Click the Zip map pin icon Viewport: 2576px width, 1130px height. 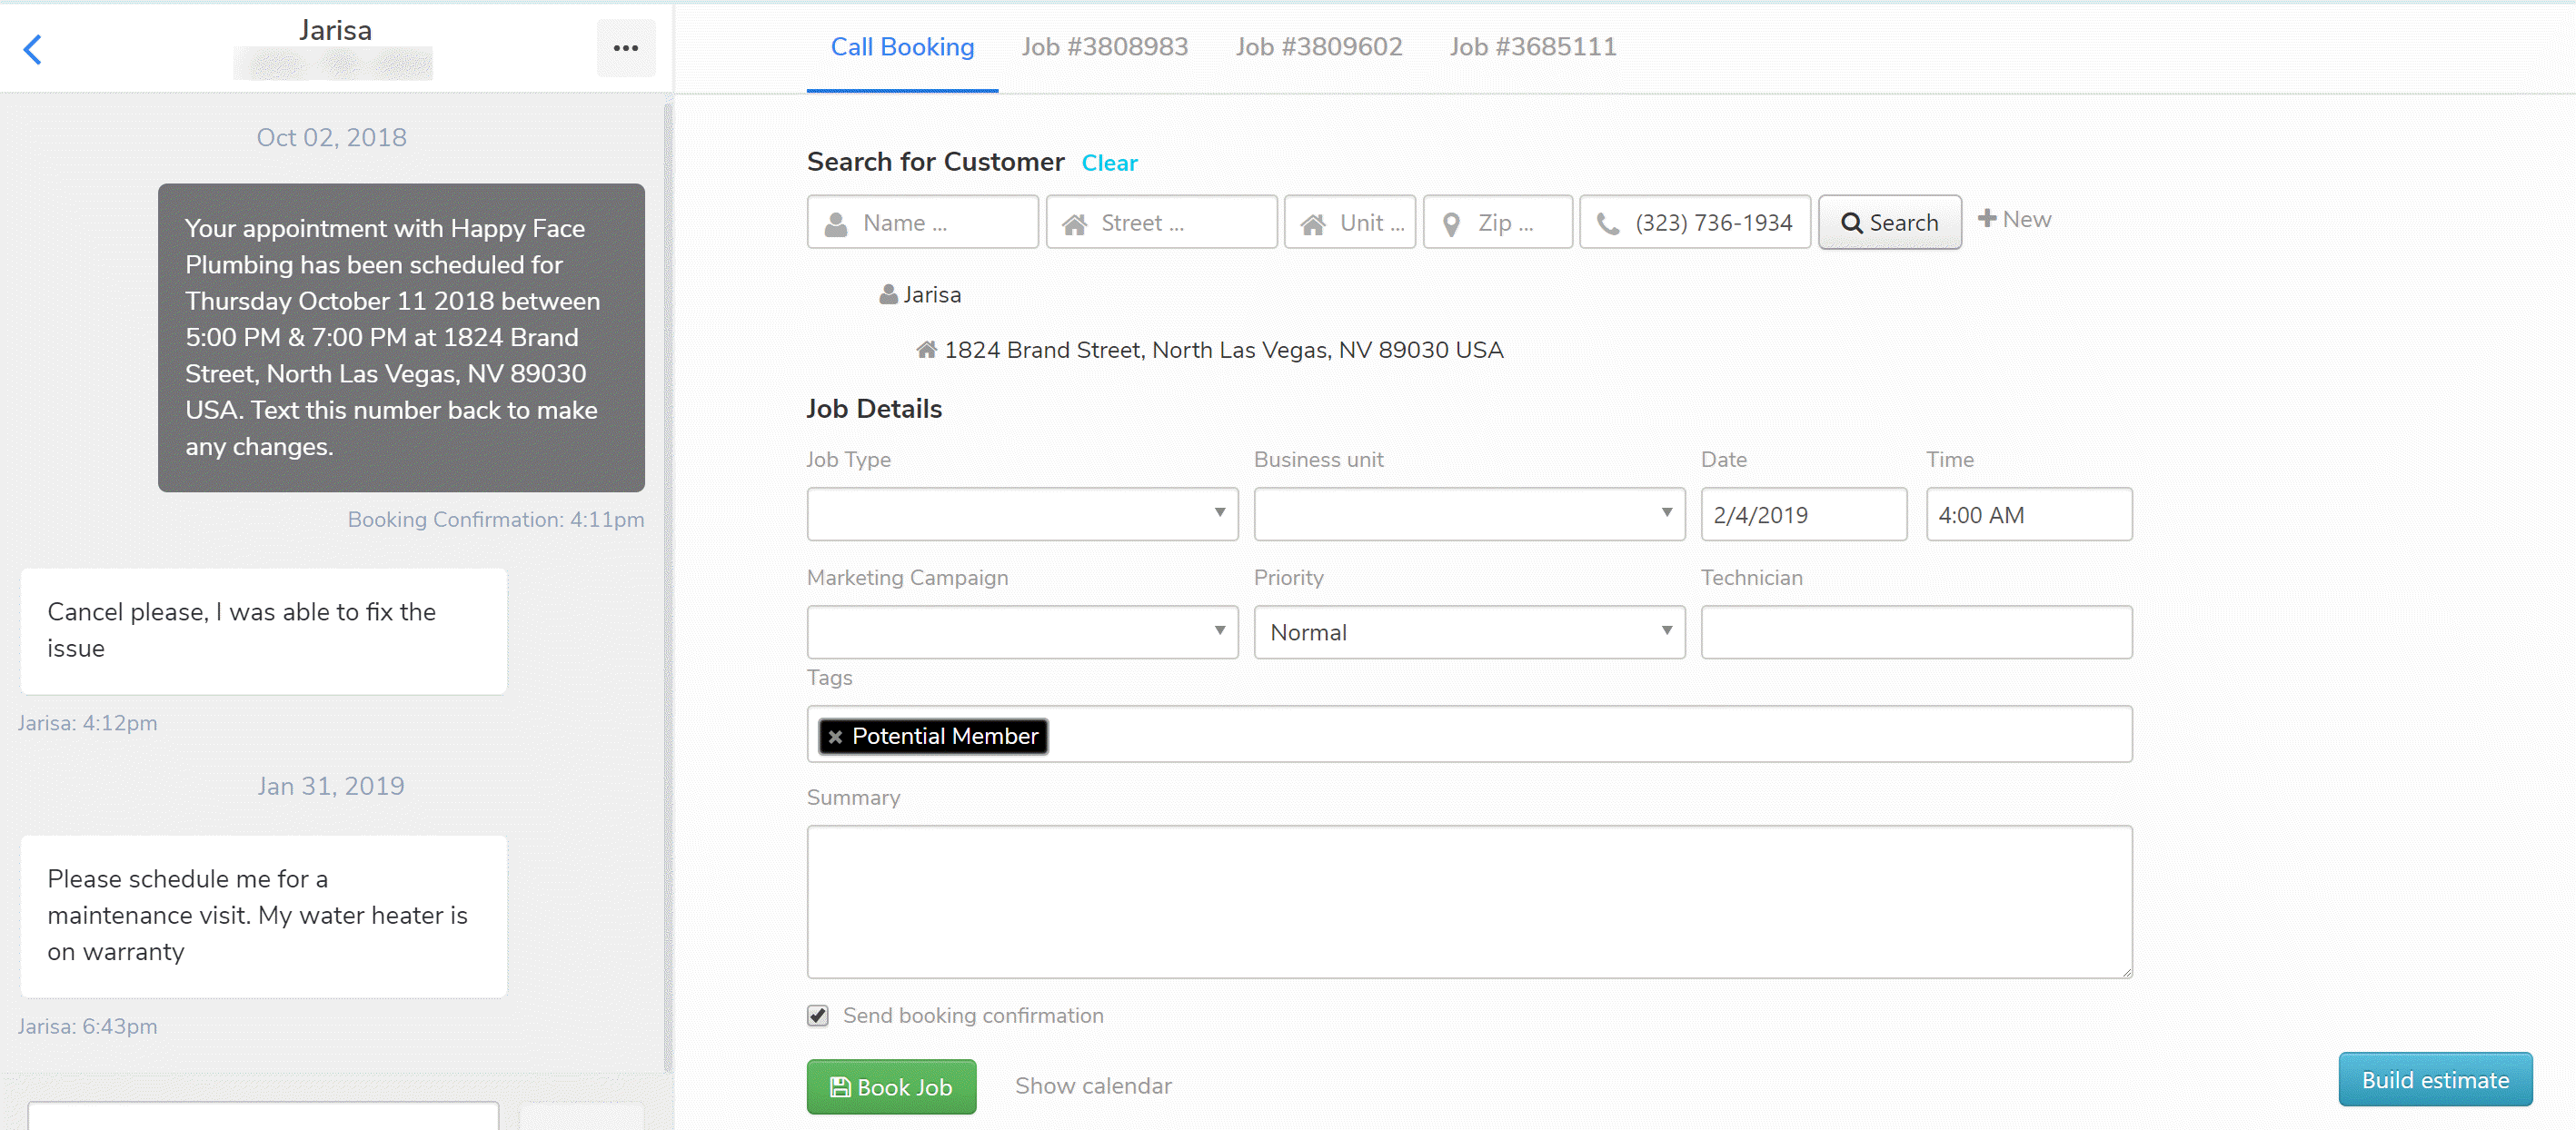coord(1451,224)
